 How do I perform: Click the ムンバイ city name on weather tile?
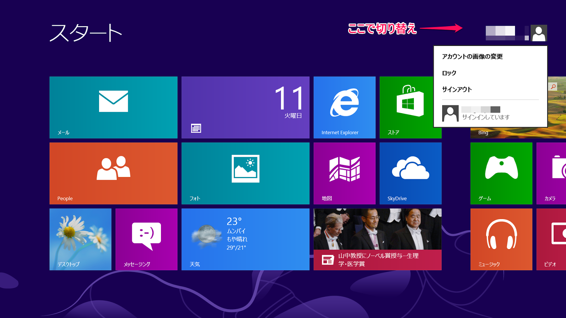(x=236, y=231)
